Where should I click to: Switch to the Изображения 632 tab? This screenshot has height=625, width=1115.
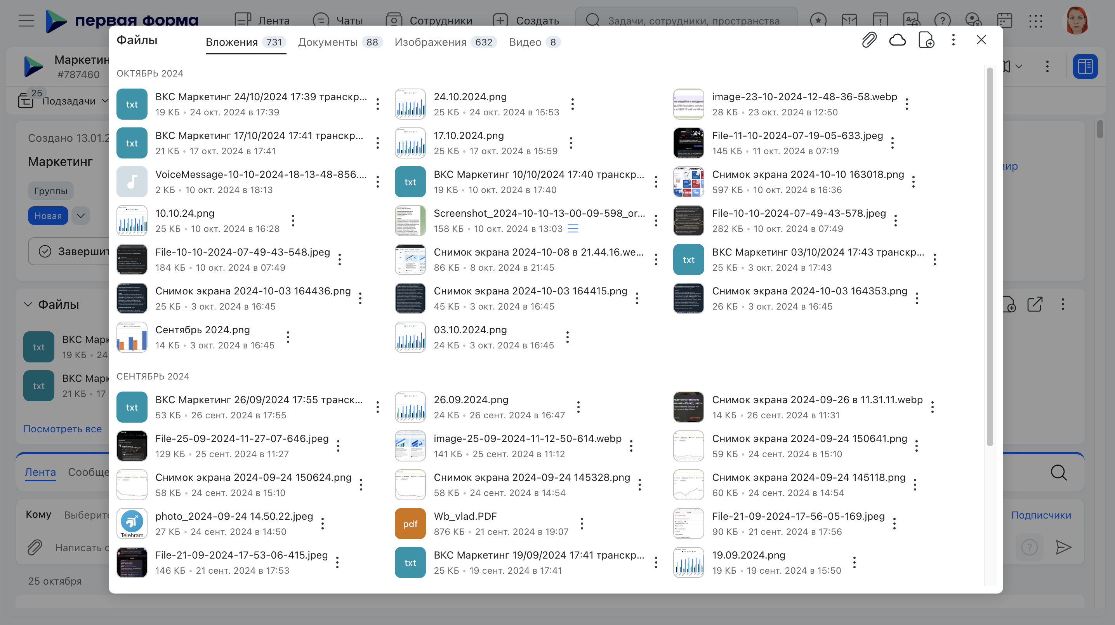click(x=446, y=41)
